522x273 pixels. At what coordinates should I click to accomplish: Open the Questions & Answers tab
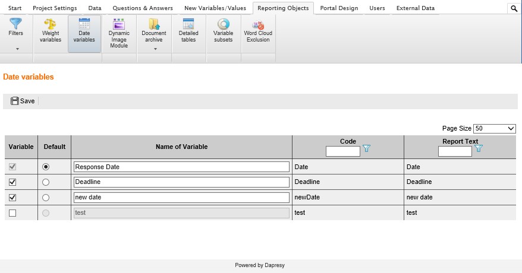(143, 8)
